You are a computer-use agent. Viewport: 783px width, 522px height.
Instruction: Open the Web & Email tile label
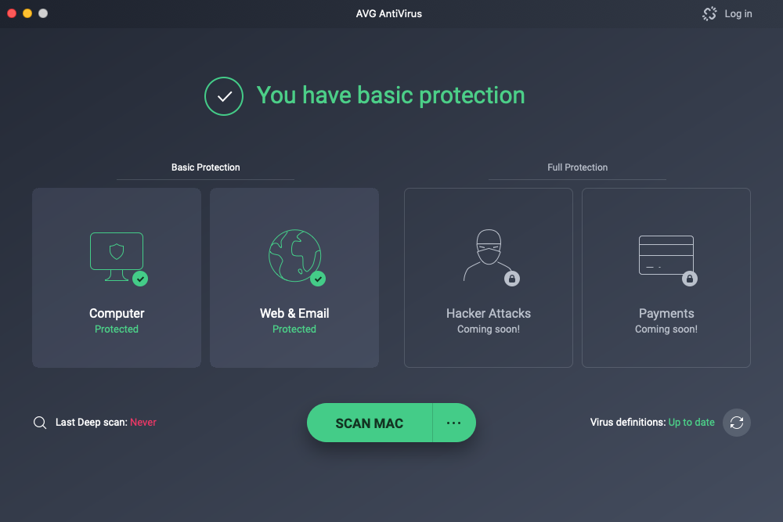pyautogui.click(x=294, y=313)
